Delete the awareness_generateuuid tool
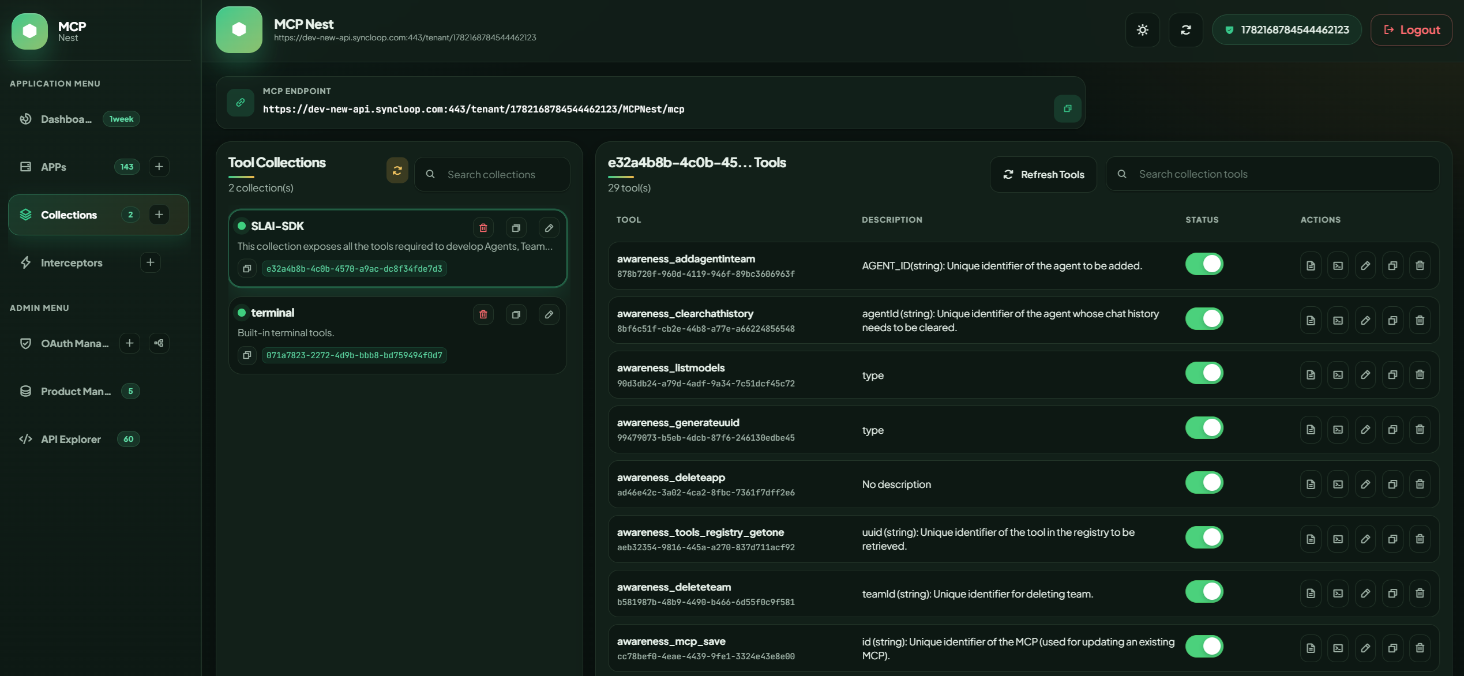 1420,430
